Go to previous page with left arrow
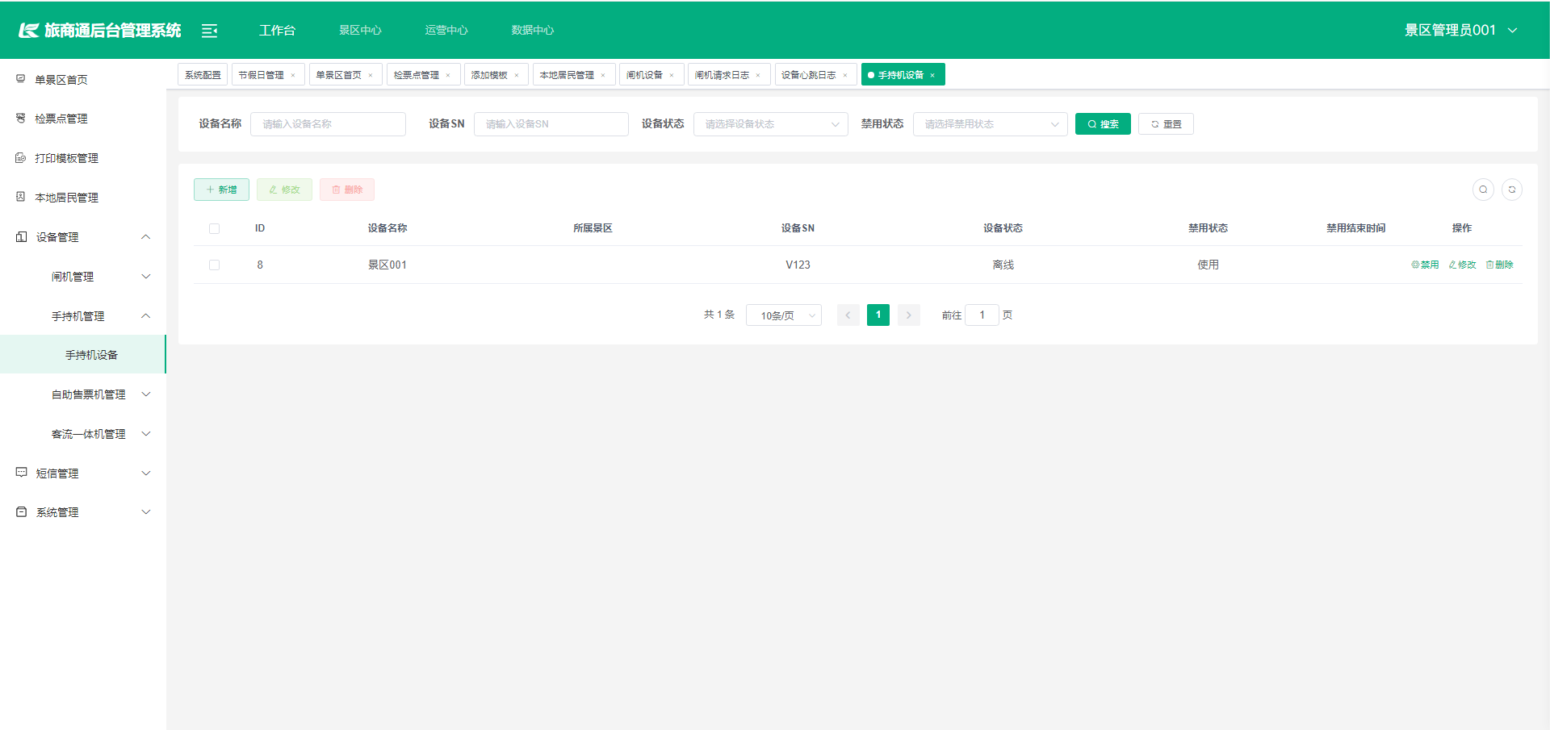This screenshot has width=1550, height=730. coord(848,315)
